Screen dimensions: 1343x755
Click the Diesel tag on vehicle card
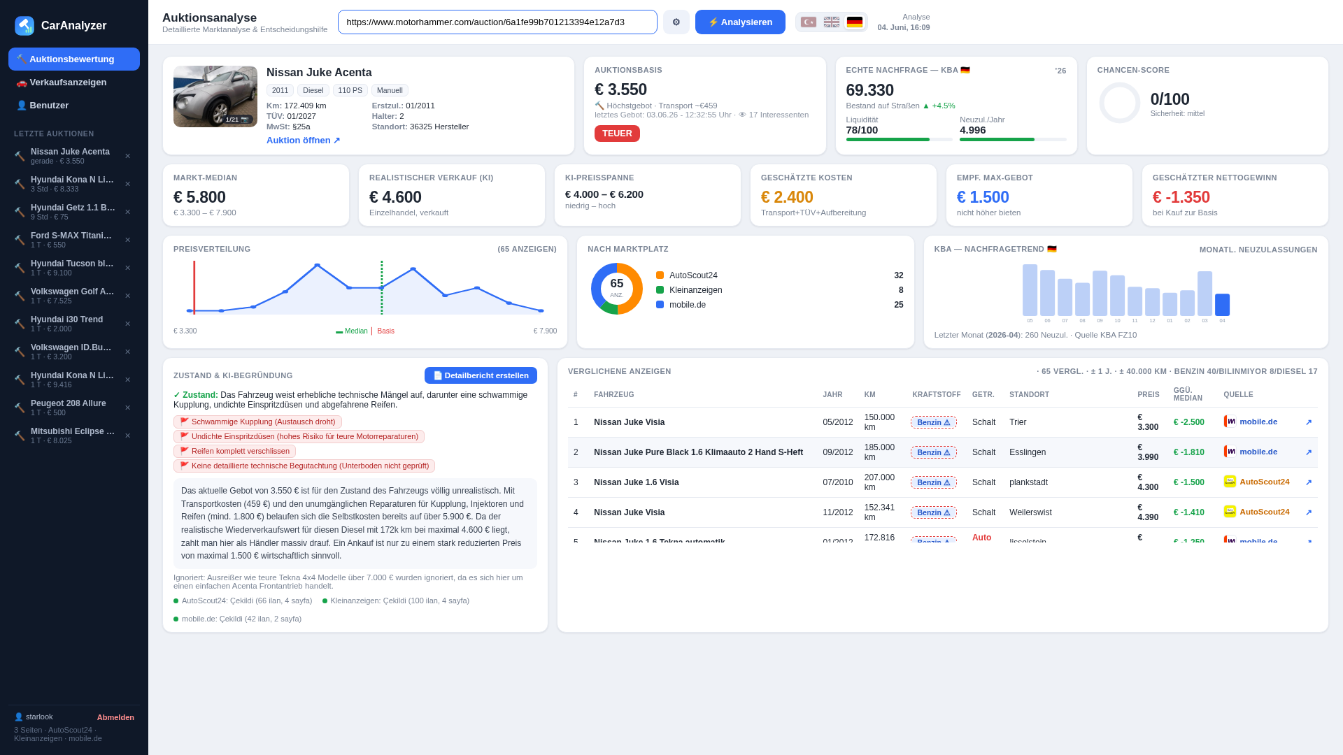[x=313, y=90]
